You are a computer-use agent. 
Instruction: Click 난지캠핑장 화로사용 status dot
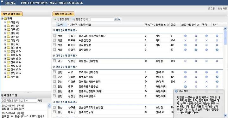(185, 45)
